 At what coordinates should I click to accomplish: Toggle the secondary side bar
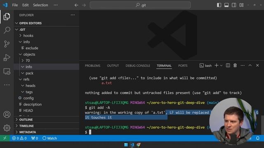(234, 5)
